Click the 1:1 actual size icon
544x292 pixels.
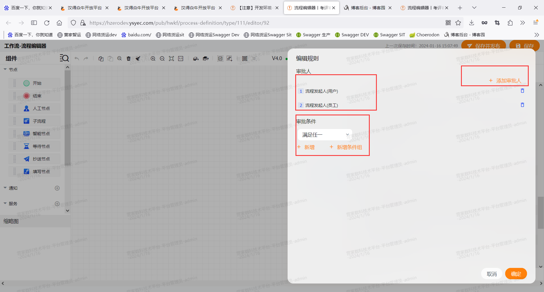click(x=181, y=58)
